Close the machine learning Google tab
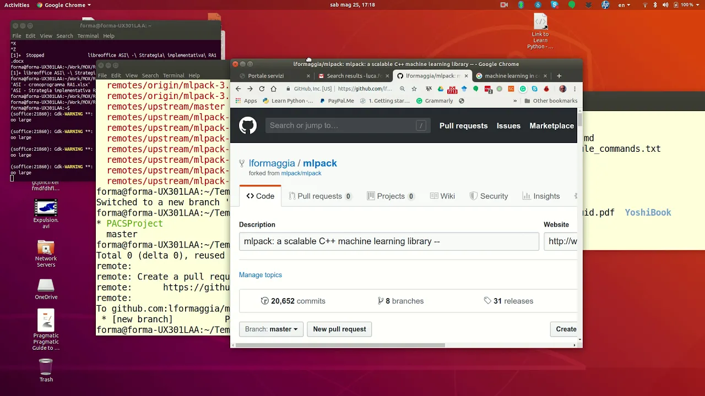 (x=545, y=76)
